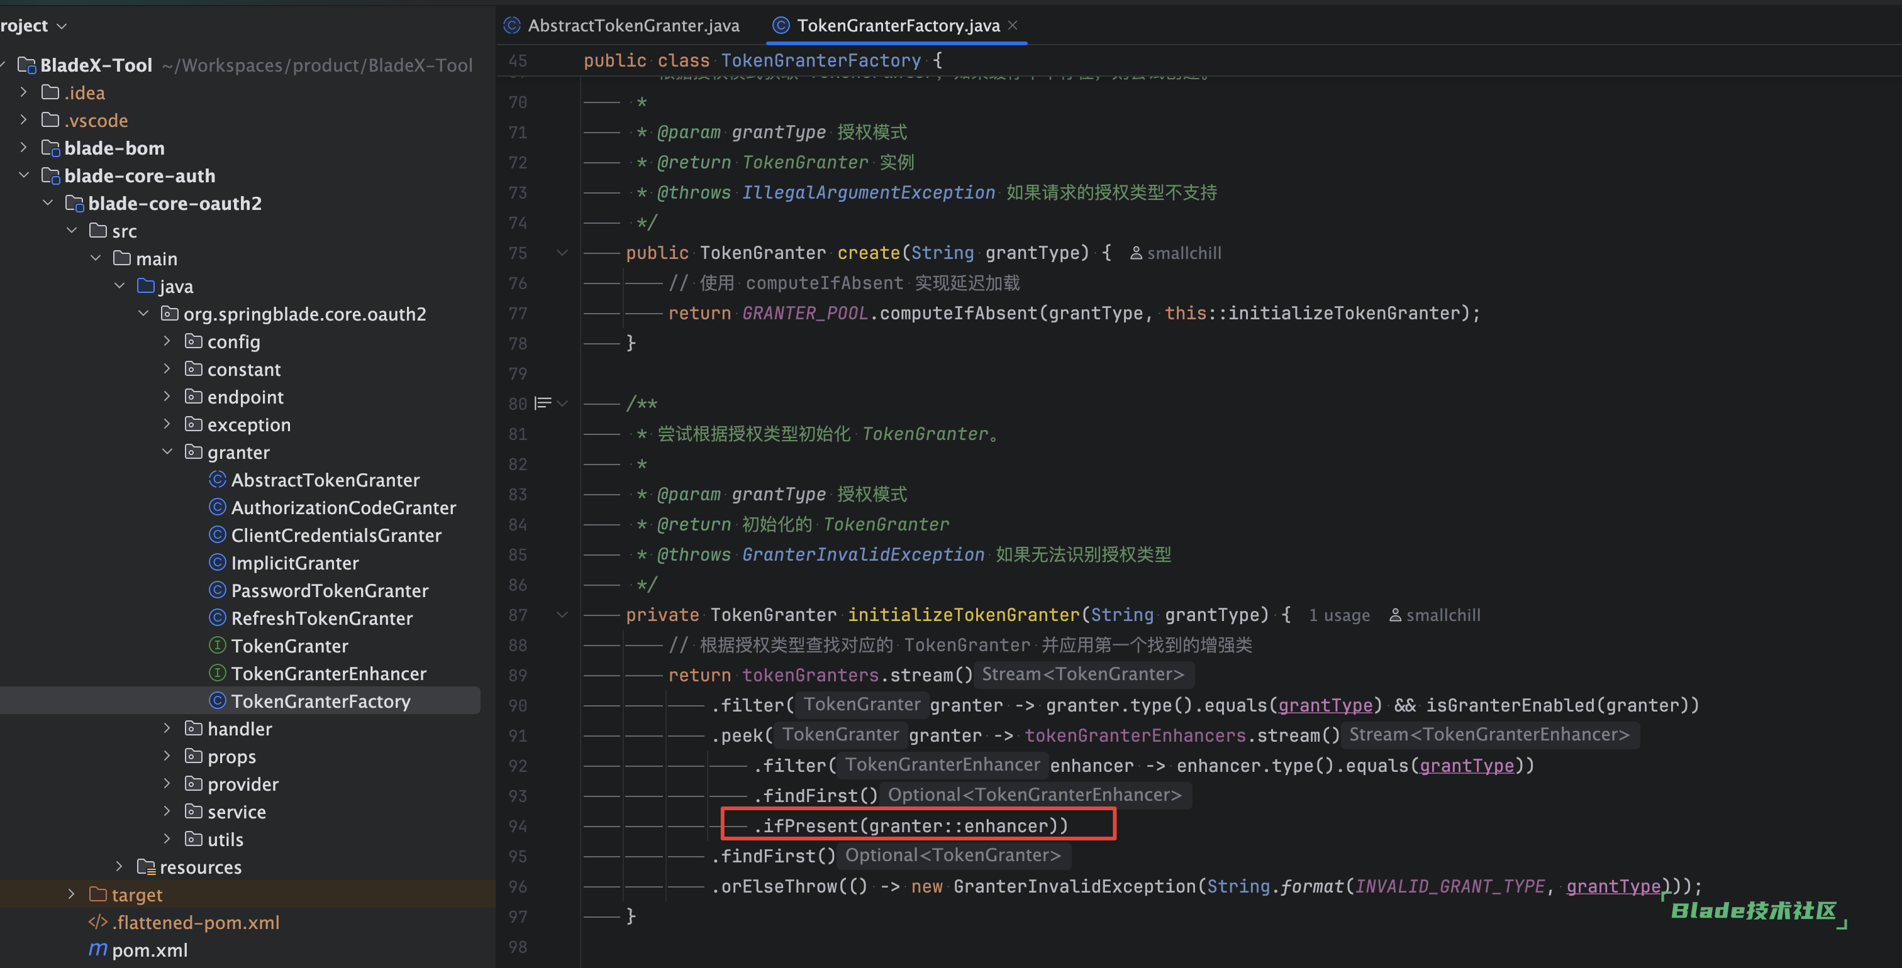Image resolution: width=1902 pixels, height=968 pixels.
Task: Click GRANTER_POOL constant on line 77
Action: tap(805, 313)
